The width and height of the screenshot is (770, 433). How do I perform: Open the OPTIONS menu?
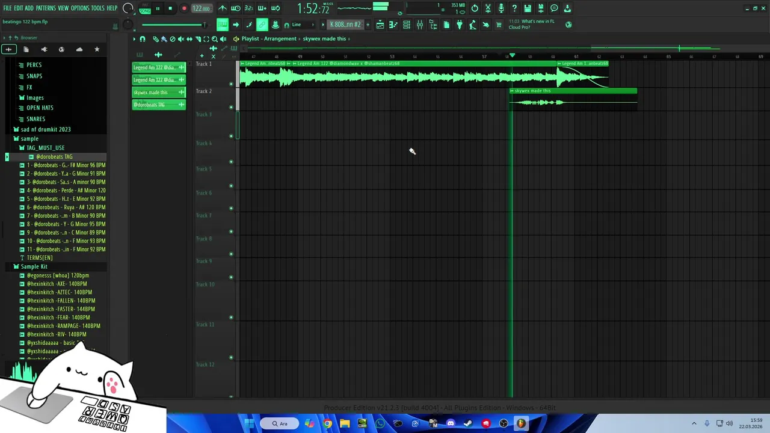tap(80, 8)
